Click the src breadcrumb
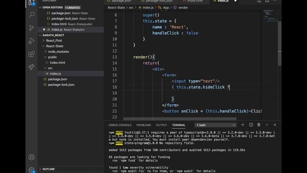Viewport: 307px width, 173px height. [131, 8]
